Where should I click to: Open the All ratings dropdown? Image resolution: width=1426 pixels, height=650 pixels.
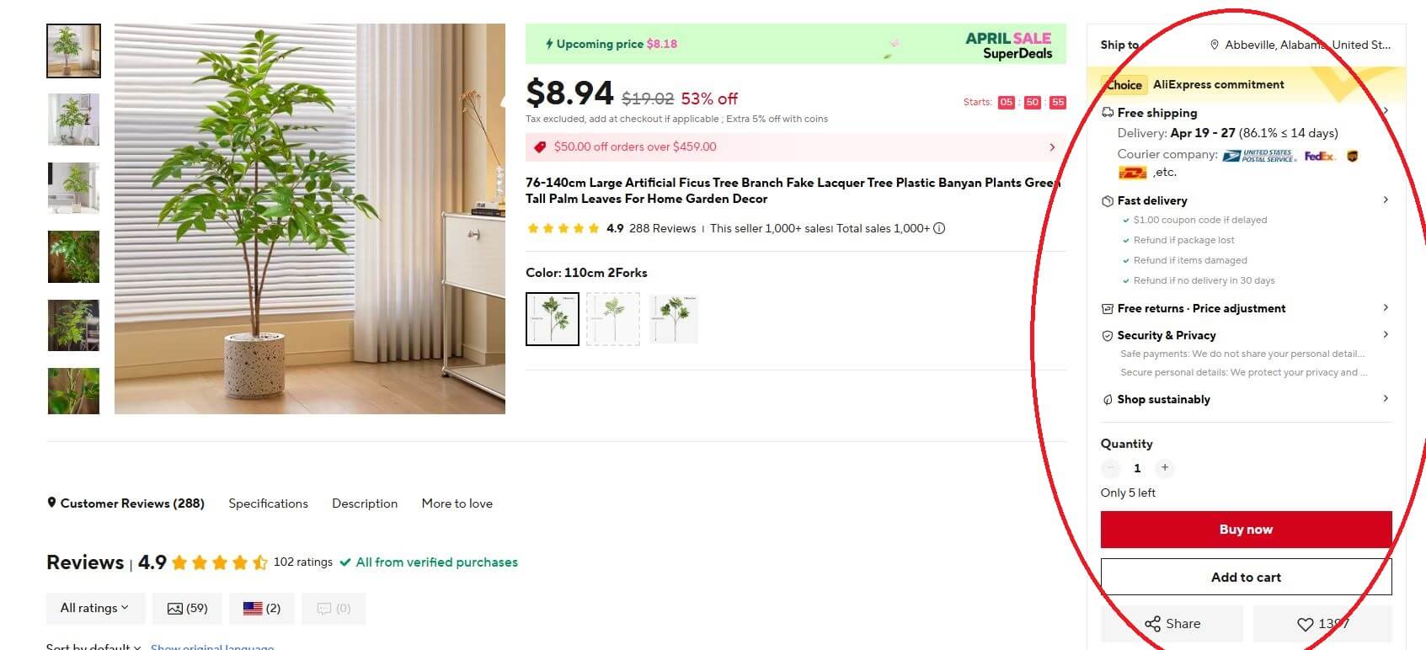pos(94,608)
